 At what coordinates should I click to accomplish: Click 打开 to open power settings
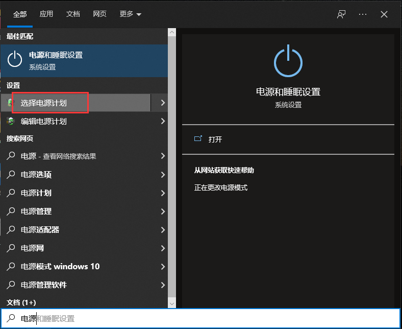(215, 139)
